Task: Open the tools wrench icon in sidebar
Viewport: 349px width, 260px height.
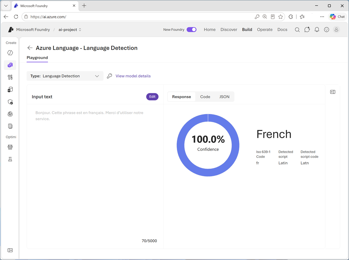Action: pyautogui.click(x=10, y=77)
